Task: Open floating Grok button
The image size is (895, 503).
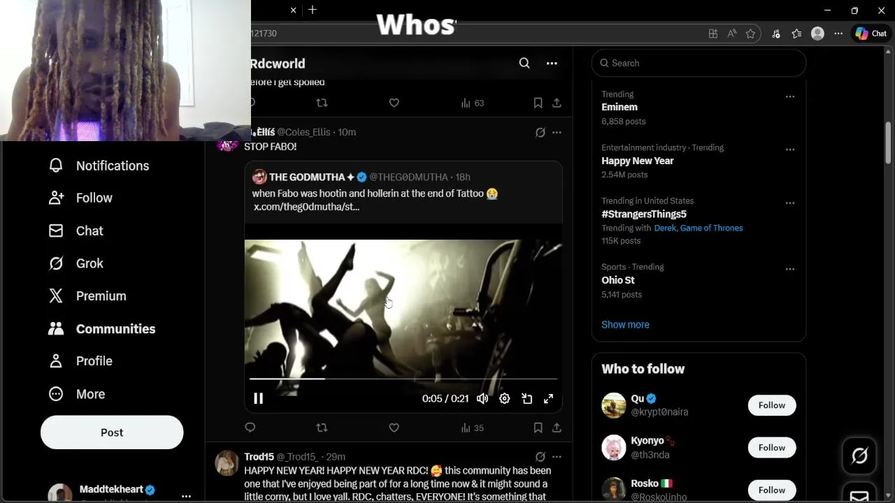Action: point(859,456)
